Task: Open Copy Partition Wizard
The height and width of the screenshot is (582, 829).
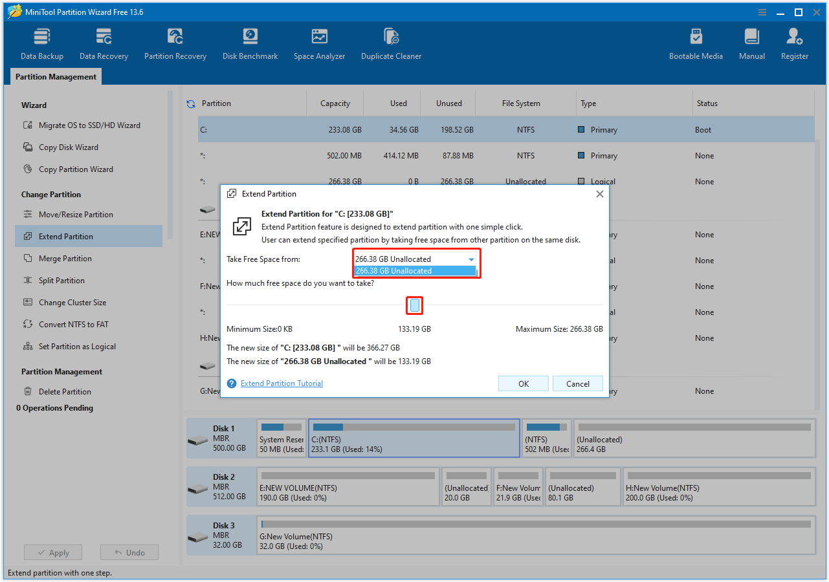Action: [76, 169]
